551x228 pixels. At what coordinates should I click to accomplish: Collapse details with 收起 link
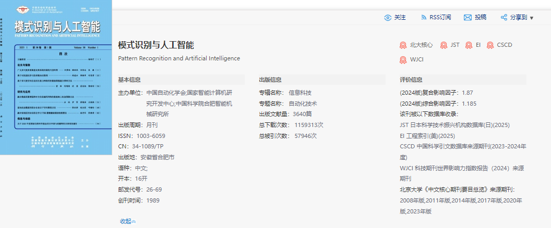coord(128,221)
